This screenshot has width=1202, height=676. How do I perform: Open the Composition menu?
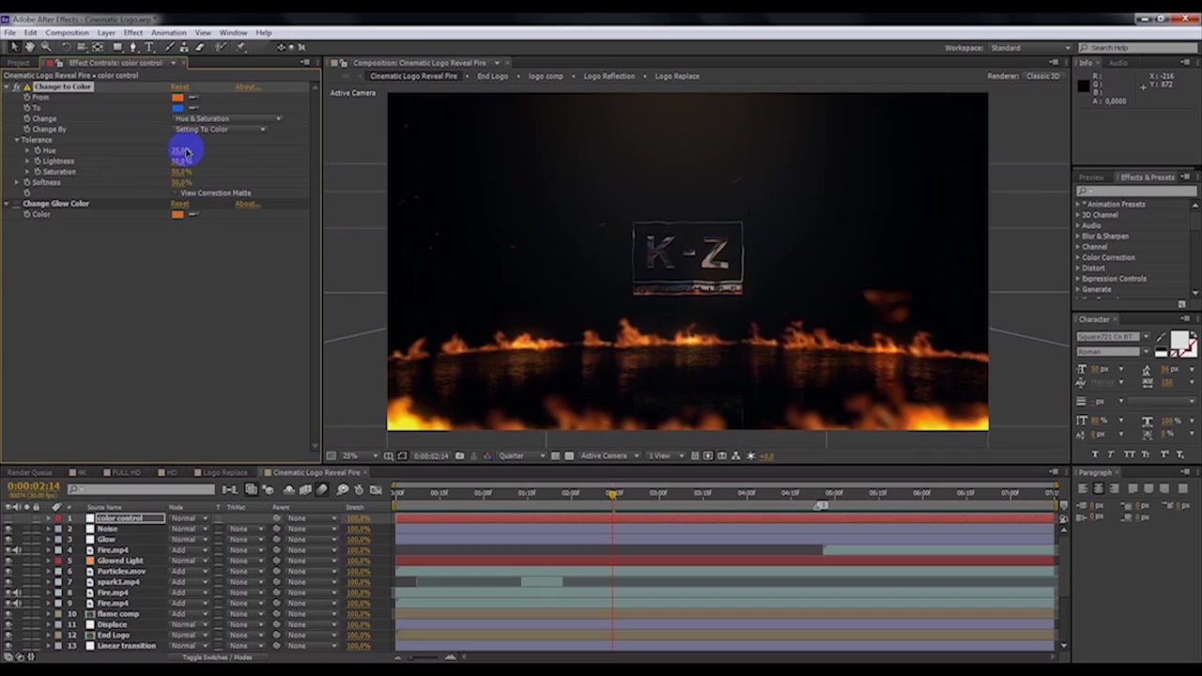tap(67, 33)
